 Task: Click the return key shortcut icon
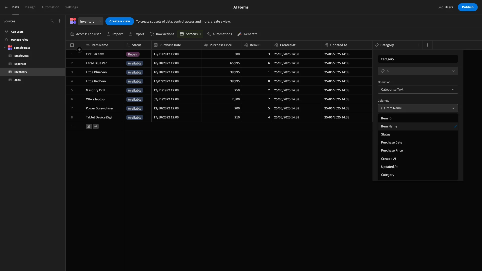[96, 126]
